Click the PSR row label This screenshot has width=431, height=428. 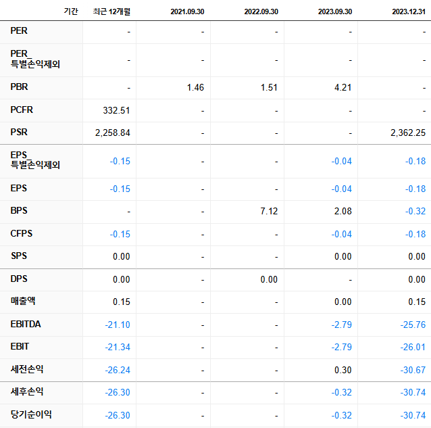coord(19,132)
